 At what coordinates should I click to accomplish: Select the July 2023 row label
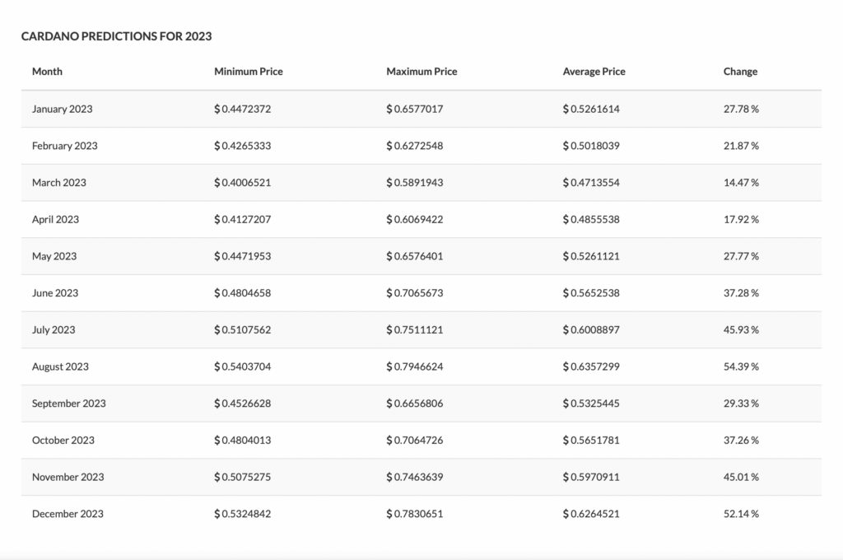tap(54, 329)
